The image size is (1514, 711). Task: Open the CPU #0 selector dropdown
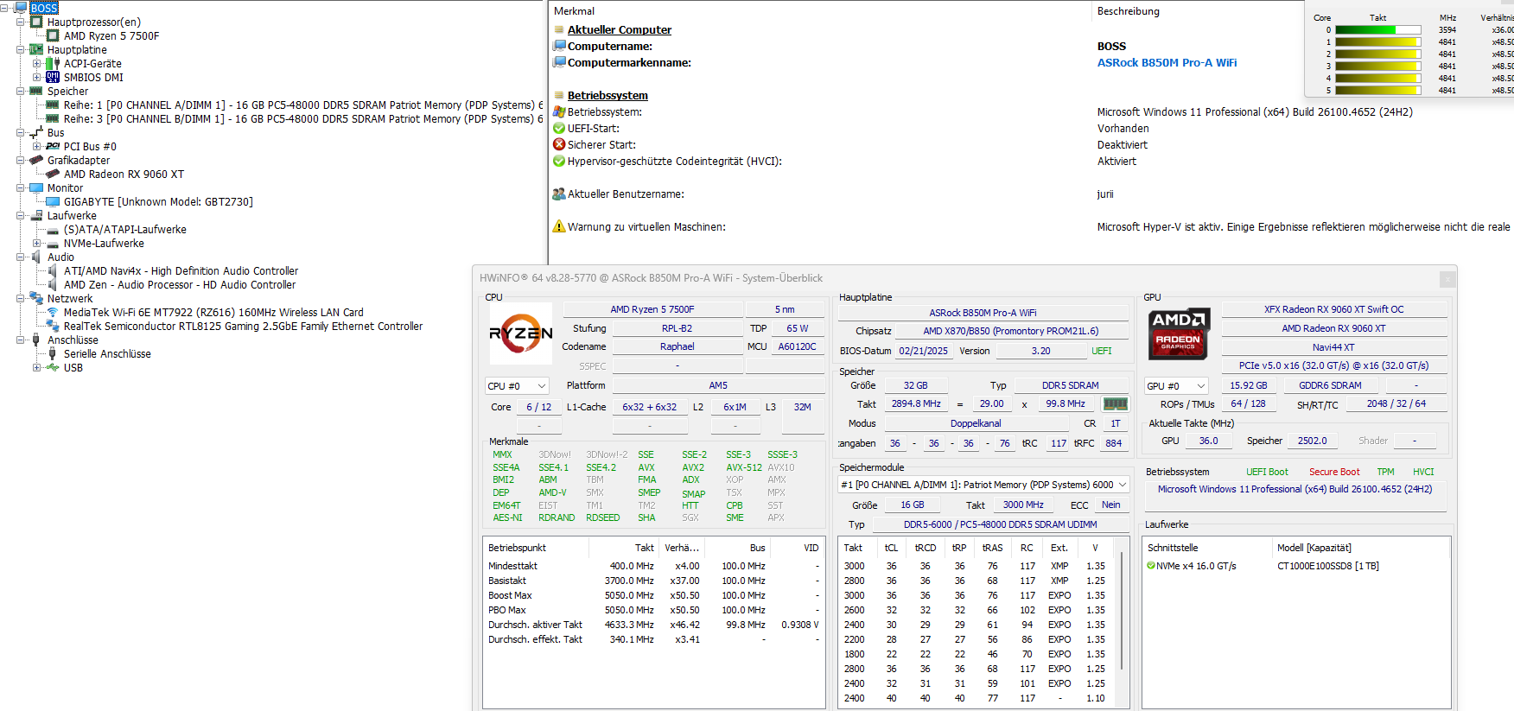(517, 386)
